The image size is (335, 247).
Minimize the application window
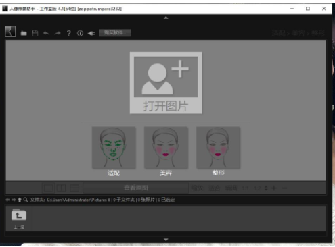[x=292, y=9]
